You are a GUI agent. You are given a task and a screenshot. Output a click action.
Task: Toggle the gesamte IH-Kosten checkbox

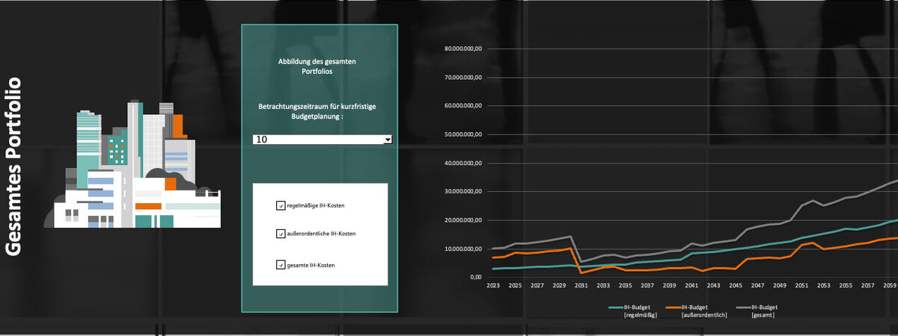click(x=281, y=264)
